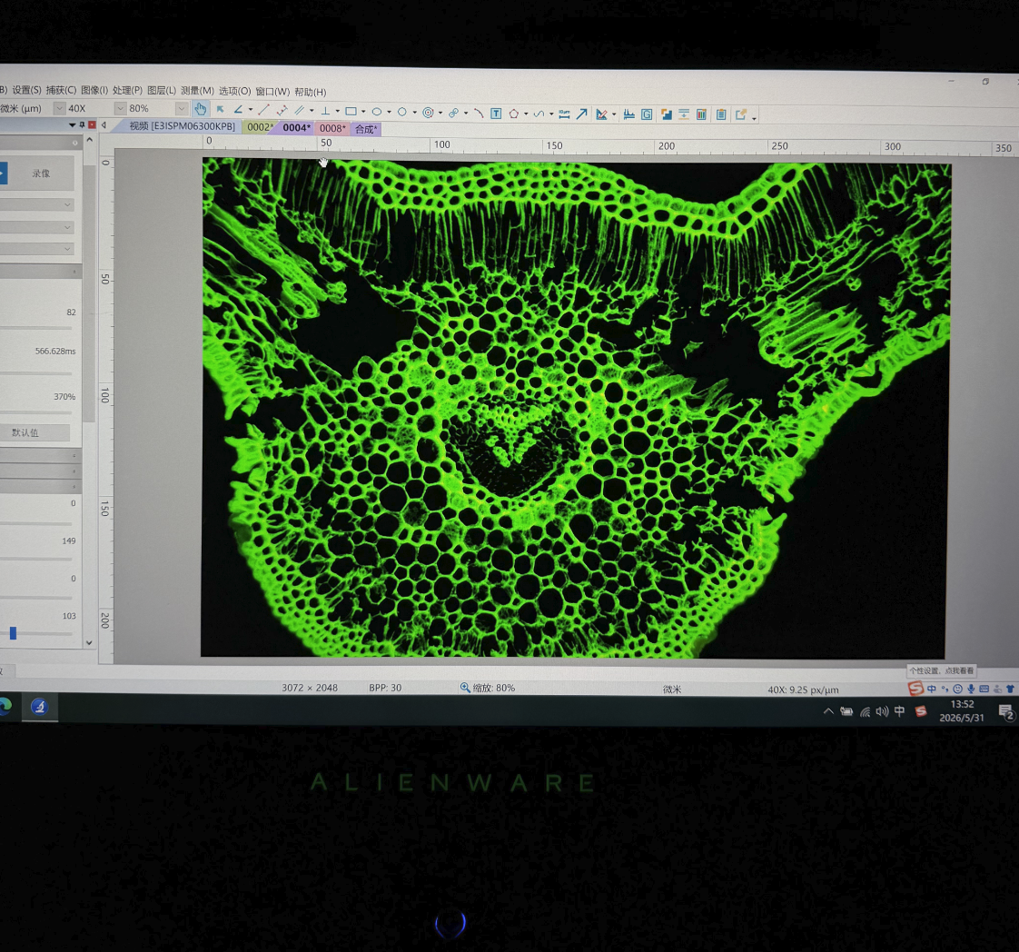Select the rectangle measurement tool
This screenshot has width=1019, height=952.
tap(351, 111)
